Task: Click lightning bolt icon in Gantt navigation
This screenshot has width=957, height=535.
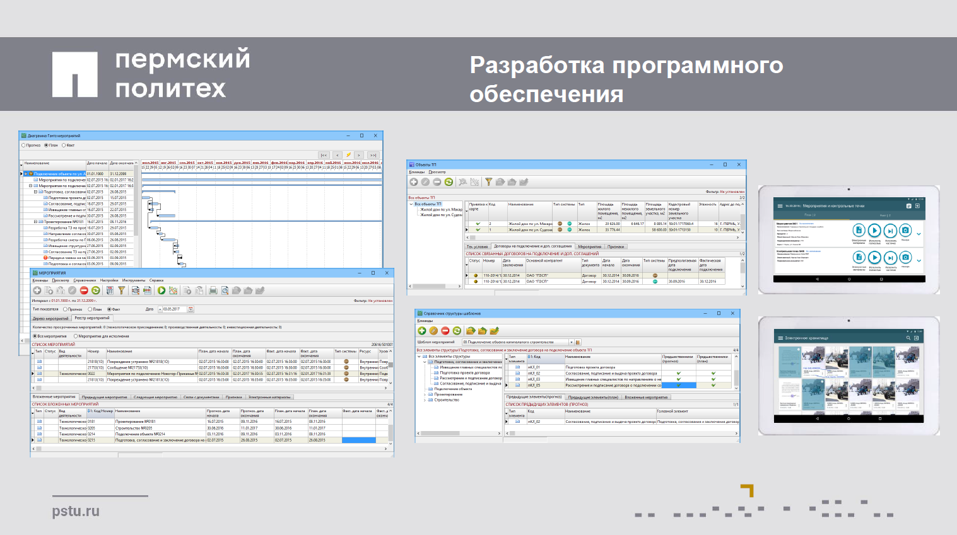Action: point(348,155)
